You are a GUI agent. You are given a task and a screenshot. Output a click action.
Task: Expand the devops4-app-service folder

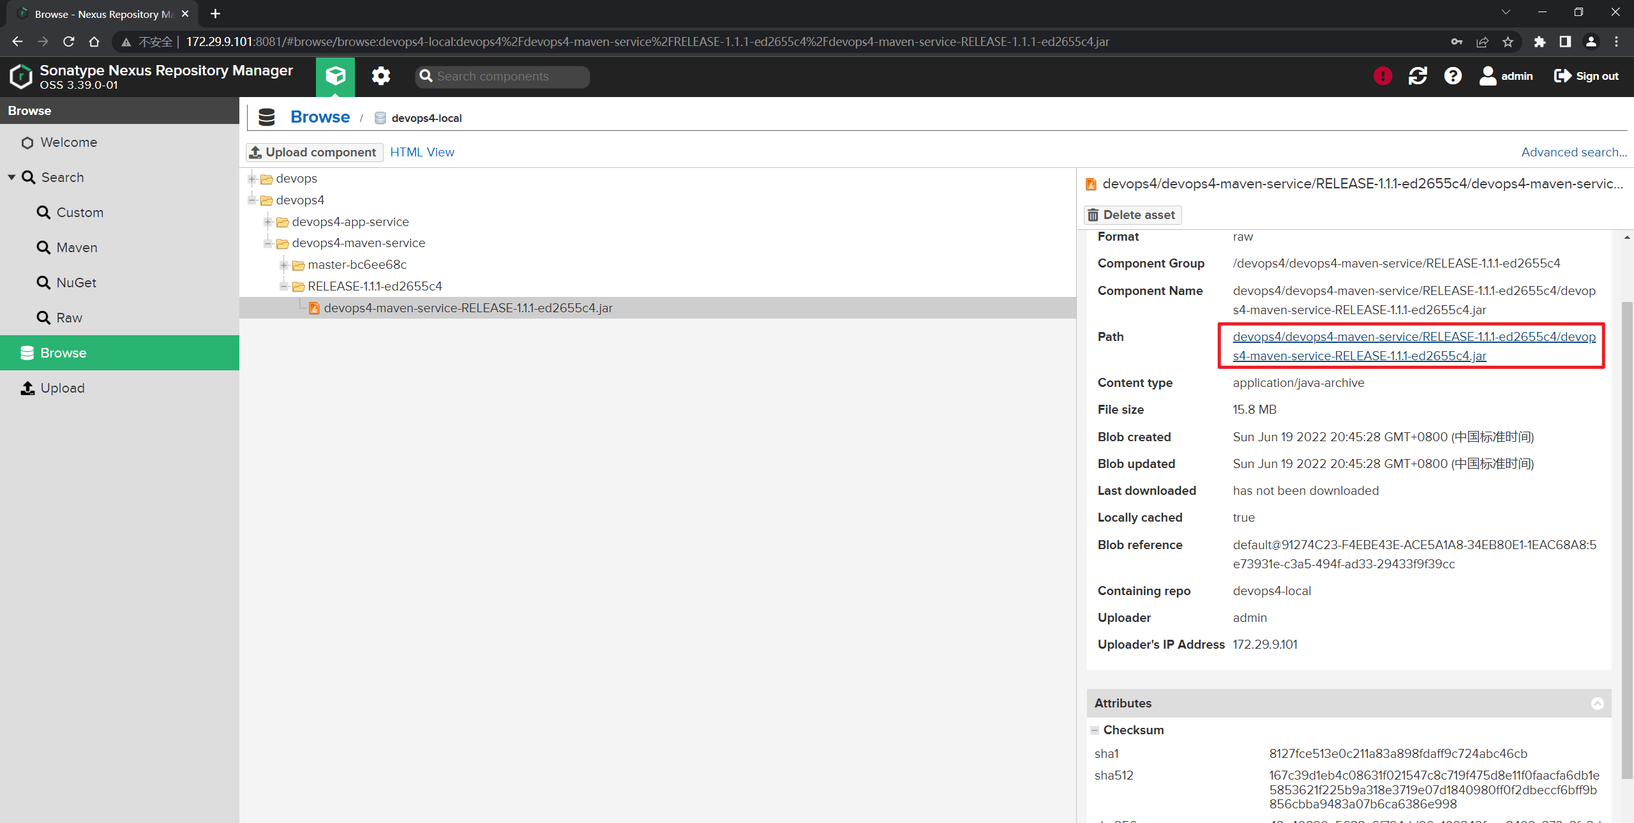tap(269, 222)
